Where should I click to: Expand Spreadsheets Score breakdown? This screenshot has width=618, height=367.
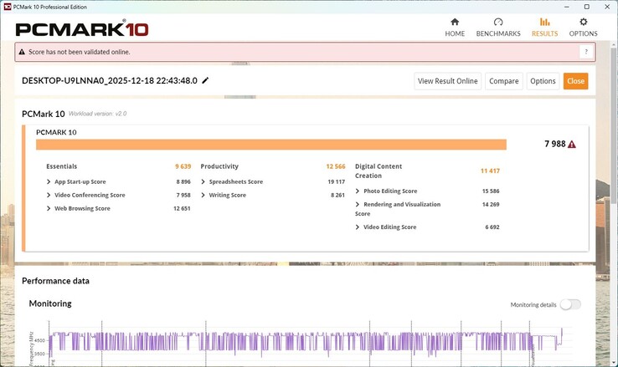tap(203, 181)
